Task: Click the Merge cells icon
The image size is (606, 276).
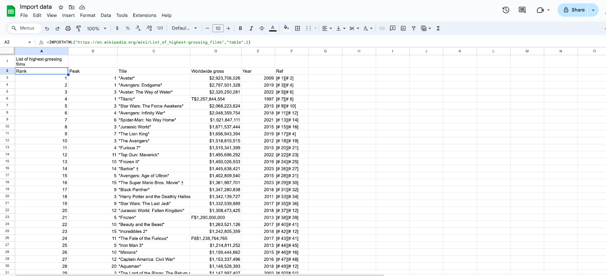Action: (x=308, y=28)
